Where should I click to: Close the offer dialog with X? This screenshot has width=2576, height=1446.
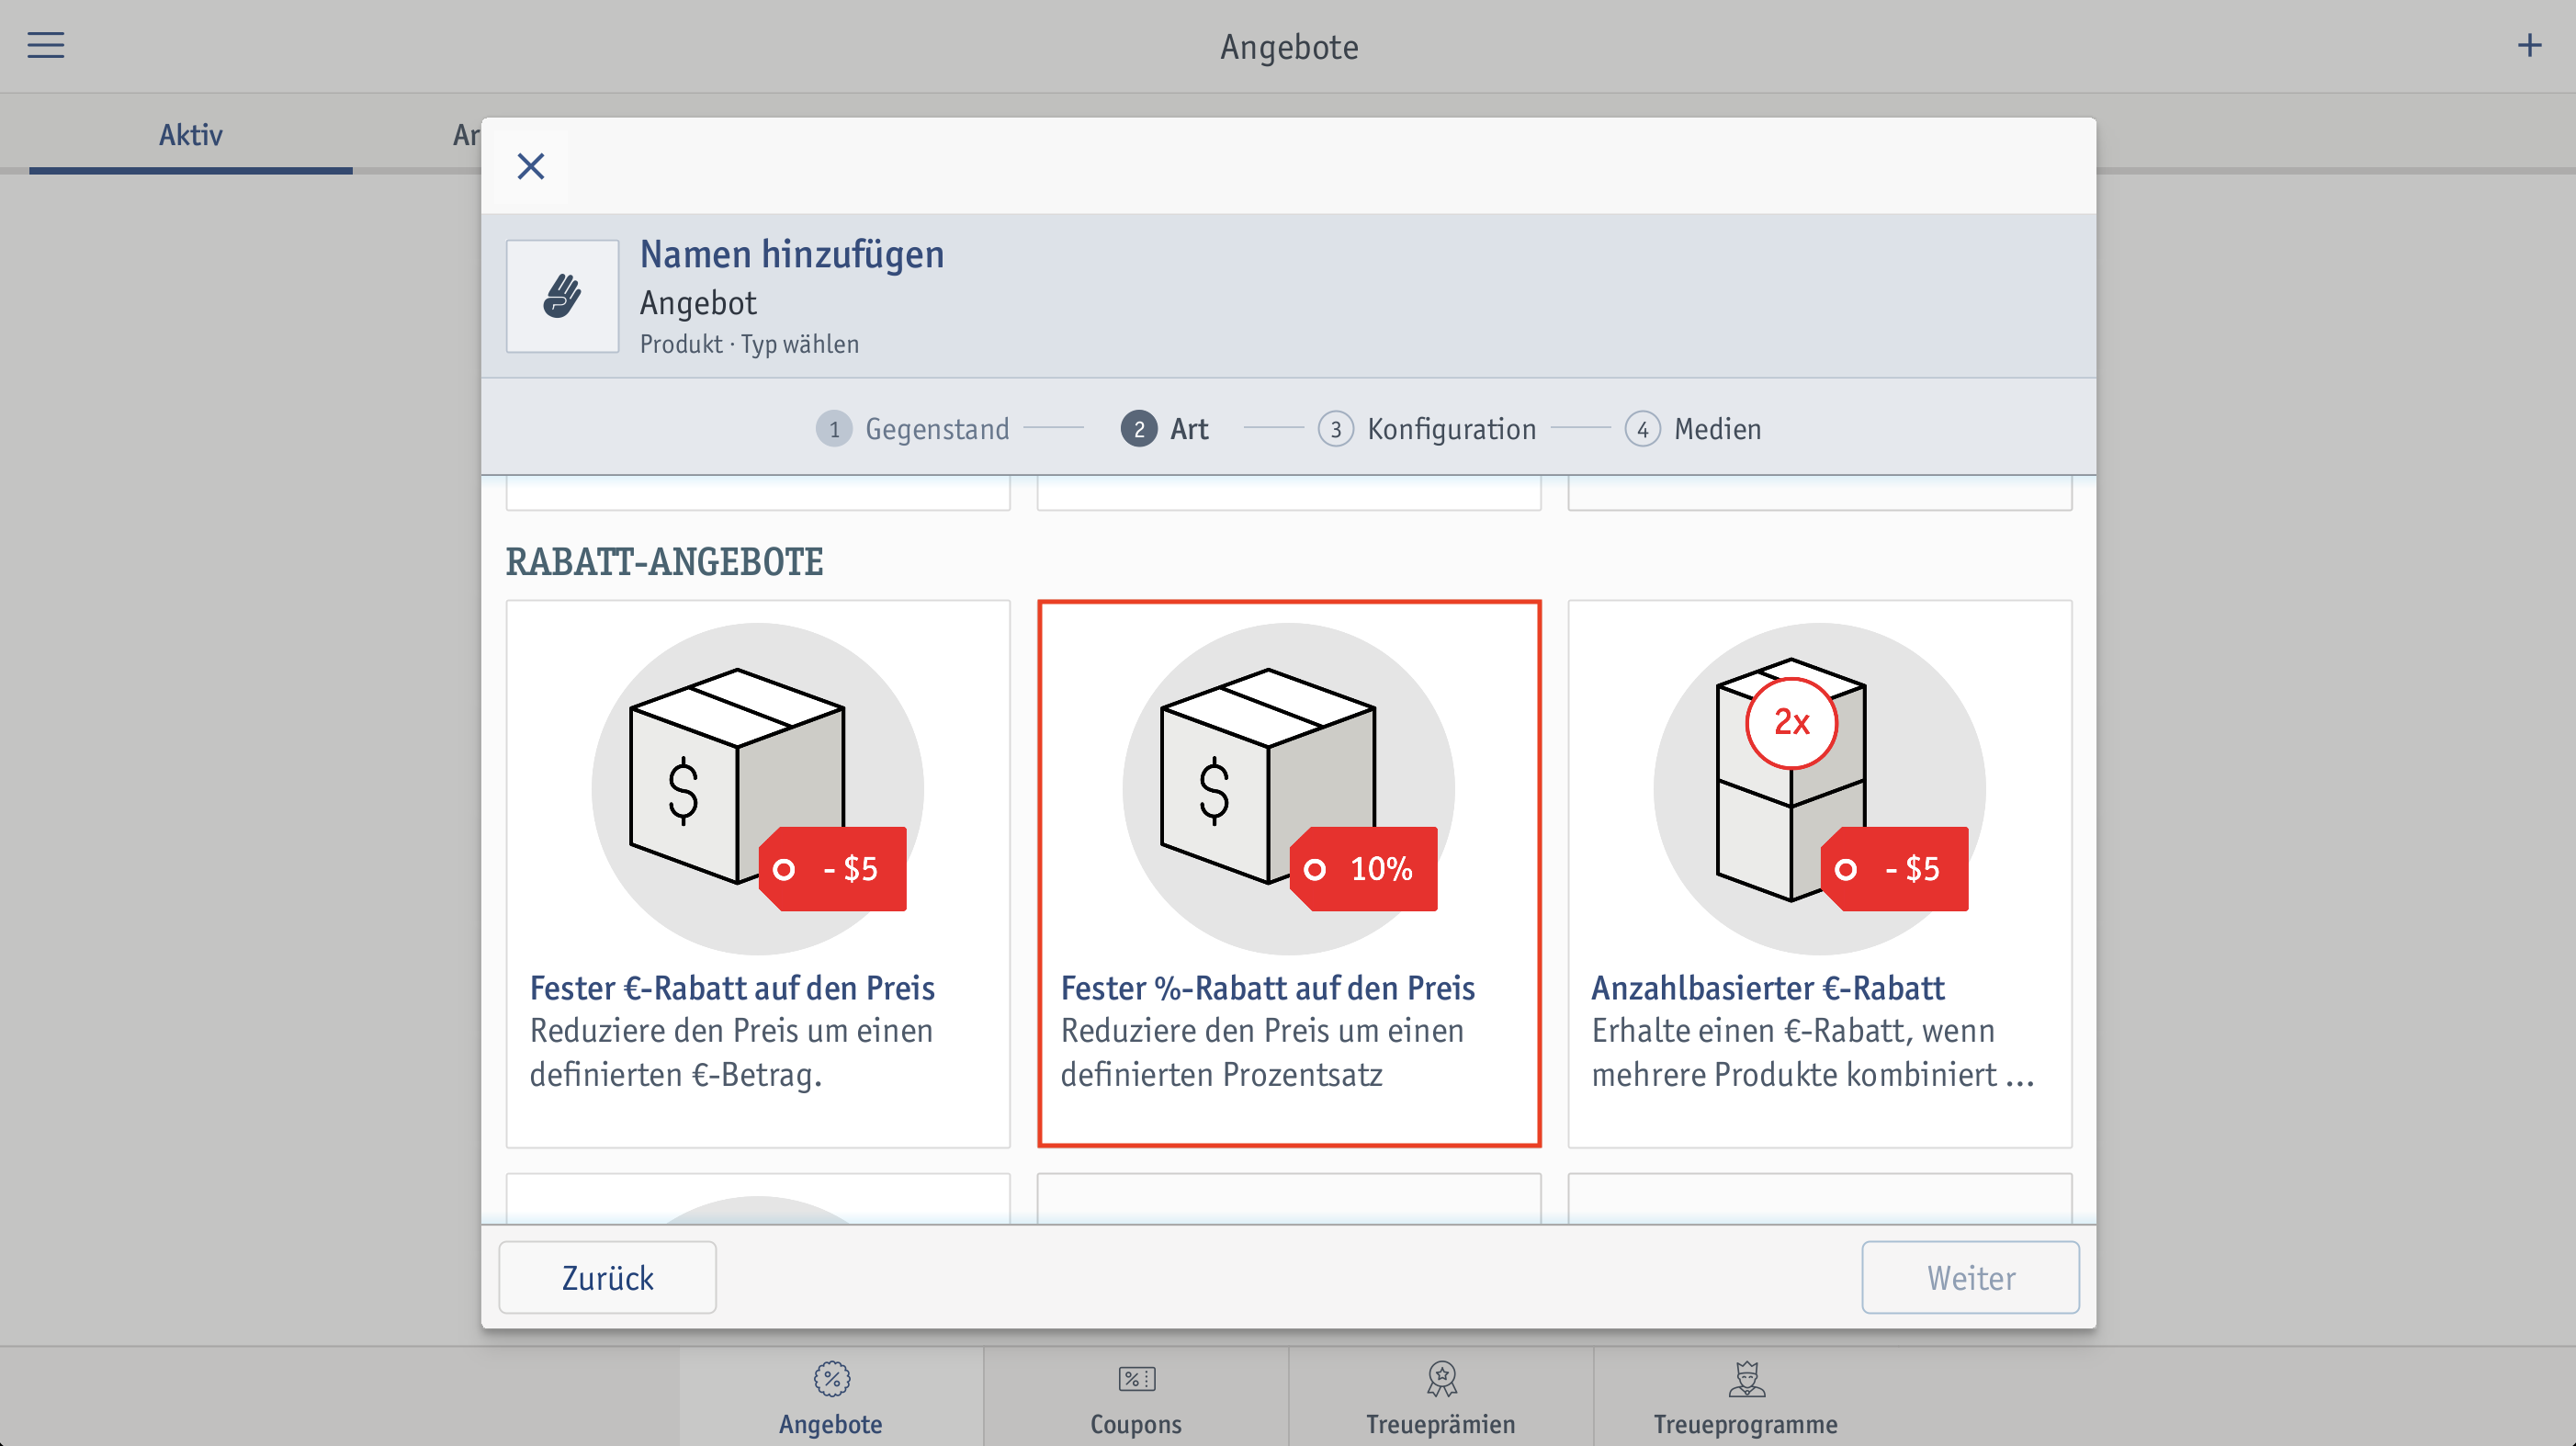(531, 166)
